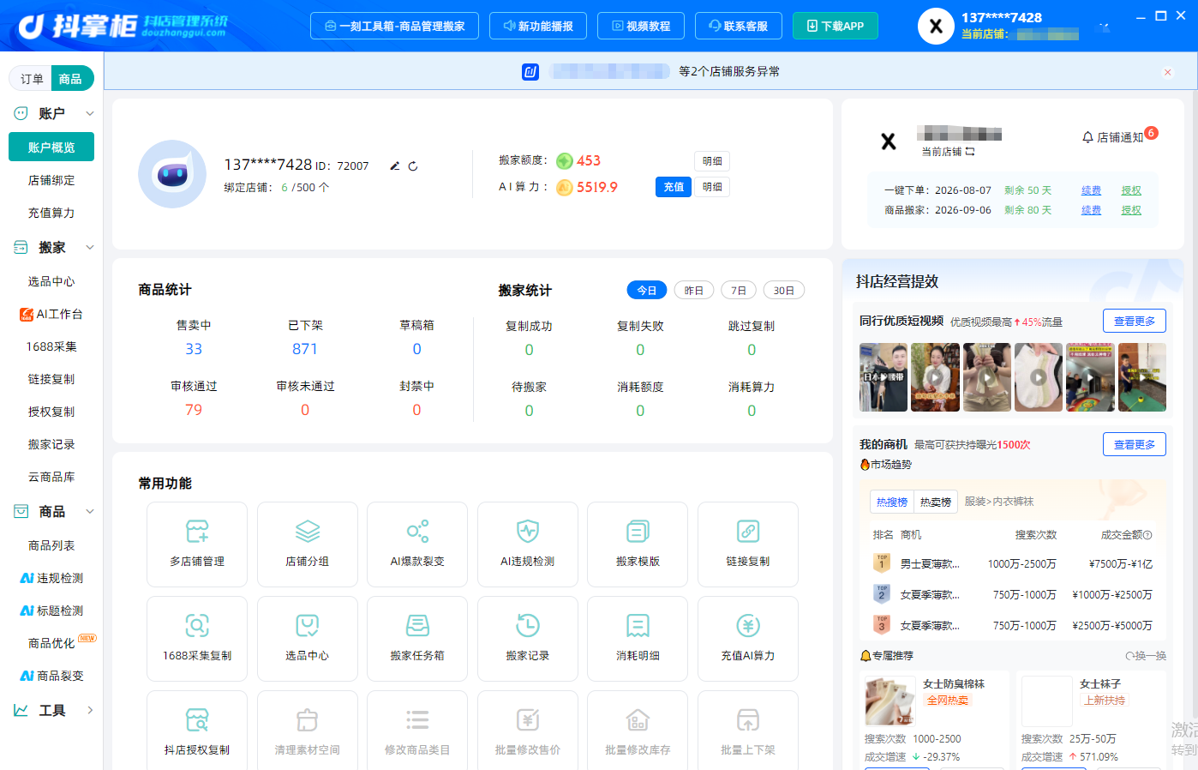Click the 下载APP button
Viewport: 1198px width, 770px height.
pos(836,26)
